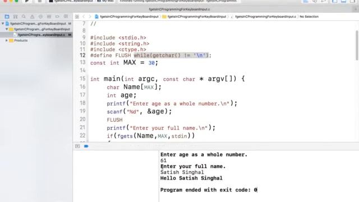The width and height of the screenshot is (359, 202).
Task: Go forward in editor history
Action: (x=90, y=16)
